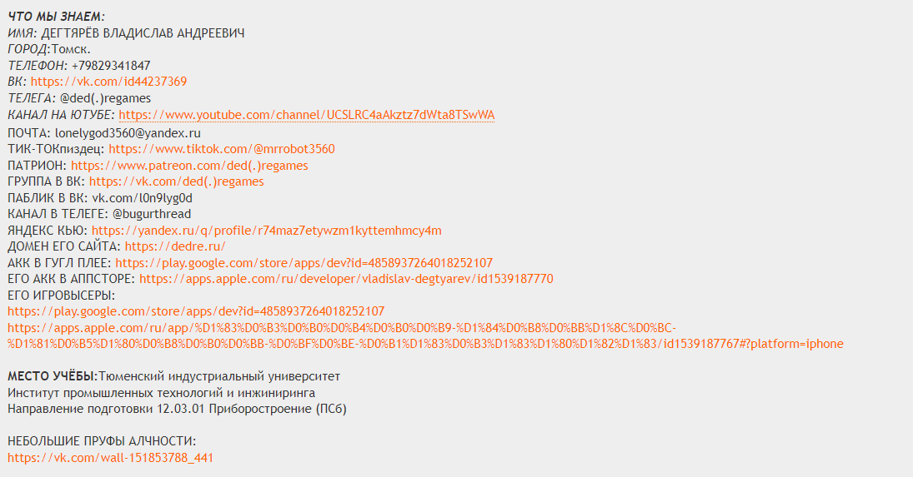Open the link after ДОМЕН ЕГО САЙТА

coord(174,246)
